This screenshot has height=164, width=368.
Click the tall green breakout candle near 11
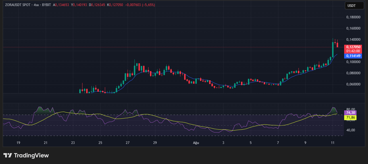click(333, 49)
